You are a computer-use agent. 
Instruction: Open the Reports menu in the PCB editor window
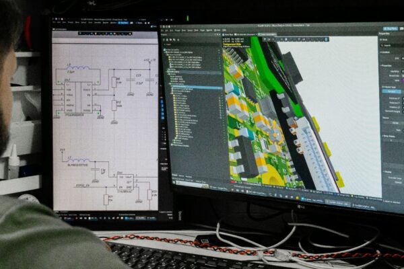[209, 30]
